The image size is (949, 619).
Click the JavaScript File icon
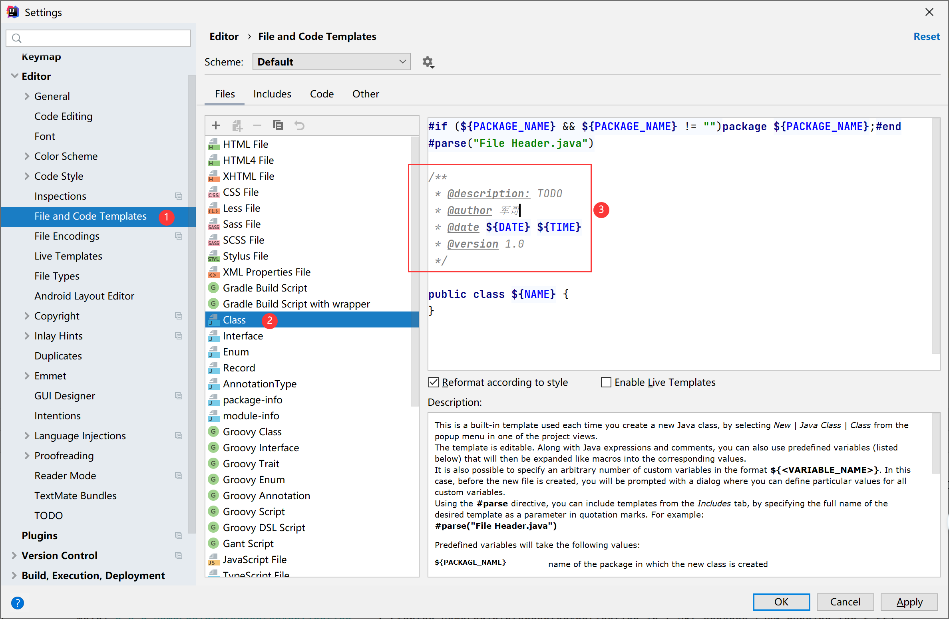(x=214, y=559)
